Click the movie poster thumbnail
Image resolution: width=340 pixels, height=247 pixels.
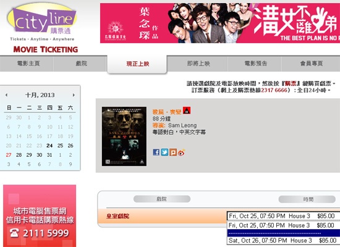[x=124, y=136]
